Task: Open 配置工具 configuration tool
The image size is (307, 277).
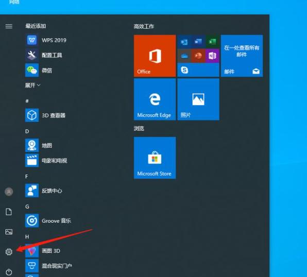Action: 44,55
